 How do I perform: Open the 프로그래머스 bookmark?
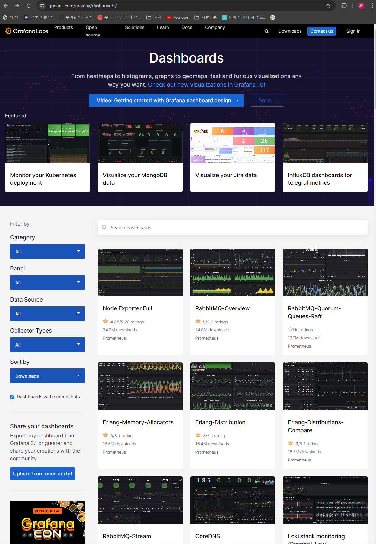tap(39, 17)
